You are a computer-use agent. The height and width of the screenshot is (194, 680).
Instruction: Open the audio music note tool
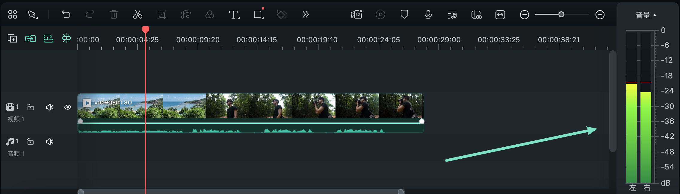[x=186, y=14]
